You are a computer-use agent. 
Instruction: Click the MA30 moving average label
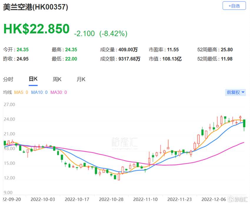(x=59, y=92)
